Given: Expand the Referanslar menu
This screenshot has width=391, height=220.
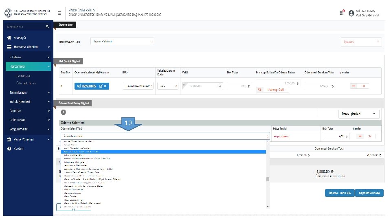Looking at the screenshot, I should coord(28,120).
